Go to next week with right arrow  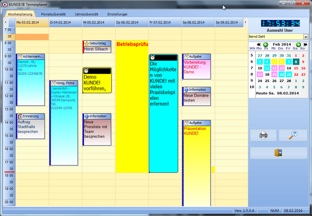(x=245, y=22)
